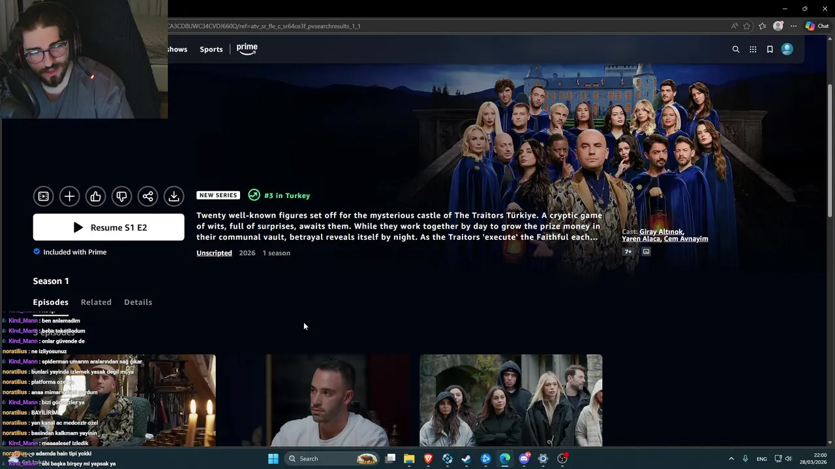This screenshot has height=469, width=835.
Task: Open Edge browser profile icon
Action: click(778, 26)
